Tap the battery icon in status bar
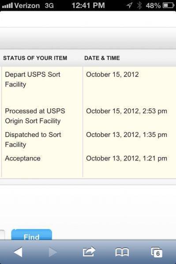Viewport: 176px width, 264px height. point(169,5)
